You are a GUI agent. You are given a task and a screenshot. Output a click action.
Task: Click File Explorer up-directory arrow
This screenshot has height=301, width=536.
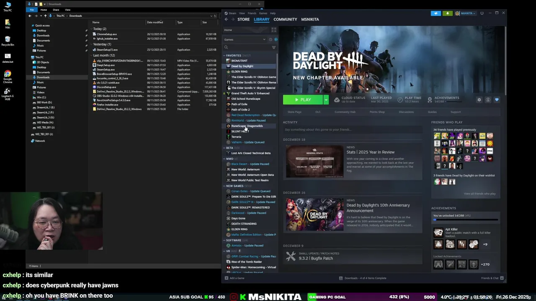click(45, 16)
